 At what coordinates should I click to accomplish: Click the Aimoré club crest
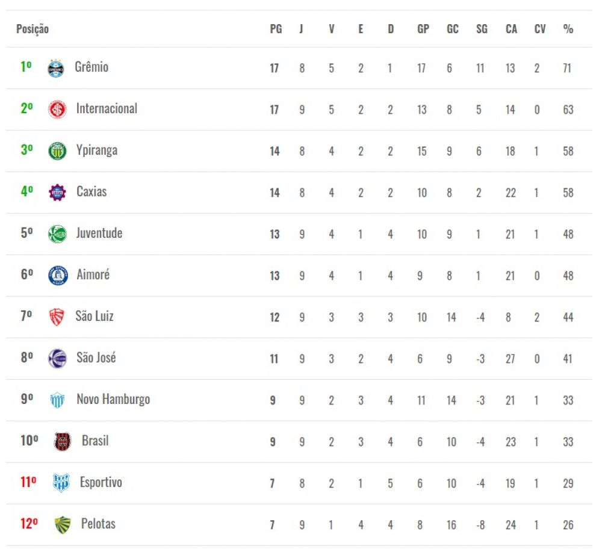58,275
